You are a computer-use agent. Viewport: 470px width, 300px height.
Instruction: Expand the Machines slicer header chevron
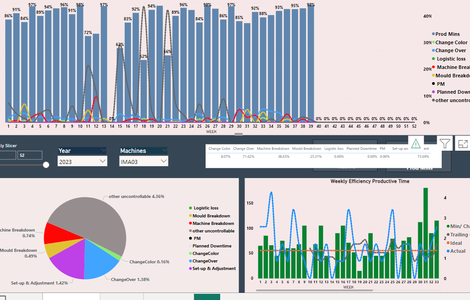(164, 150)
